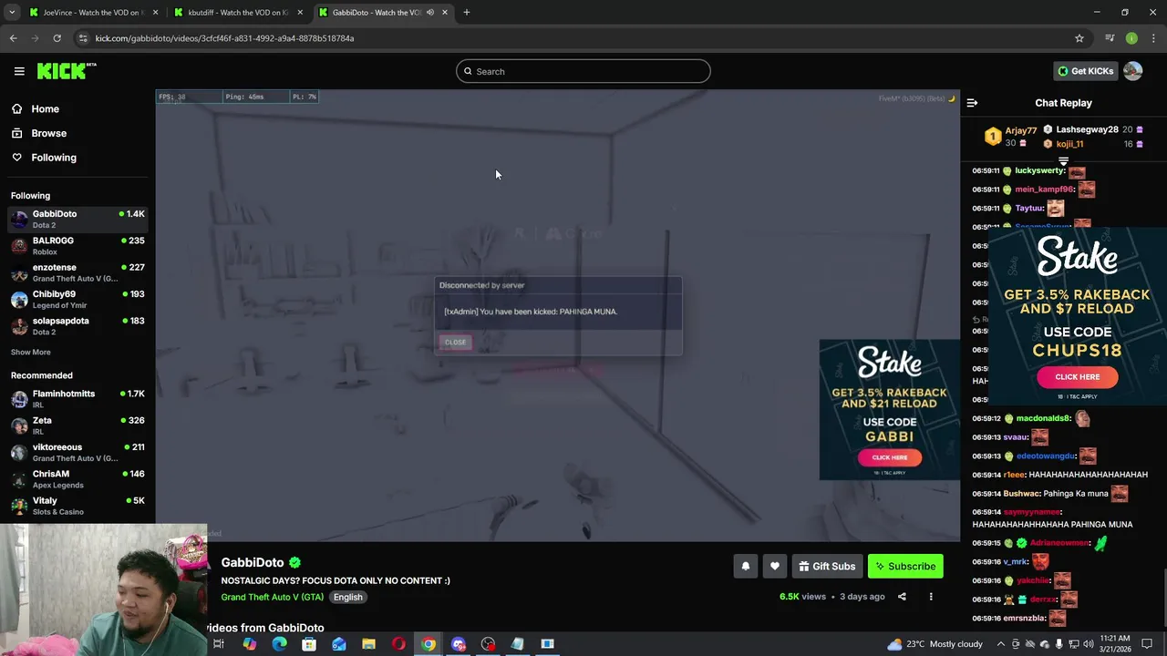Click the heart follow icon
The height and width of the screenshot is (656, 1167).
pyautogui.click(x=775, y=567)
